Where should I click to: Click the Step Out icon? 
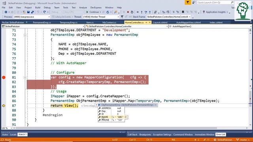tap(150, 12)
